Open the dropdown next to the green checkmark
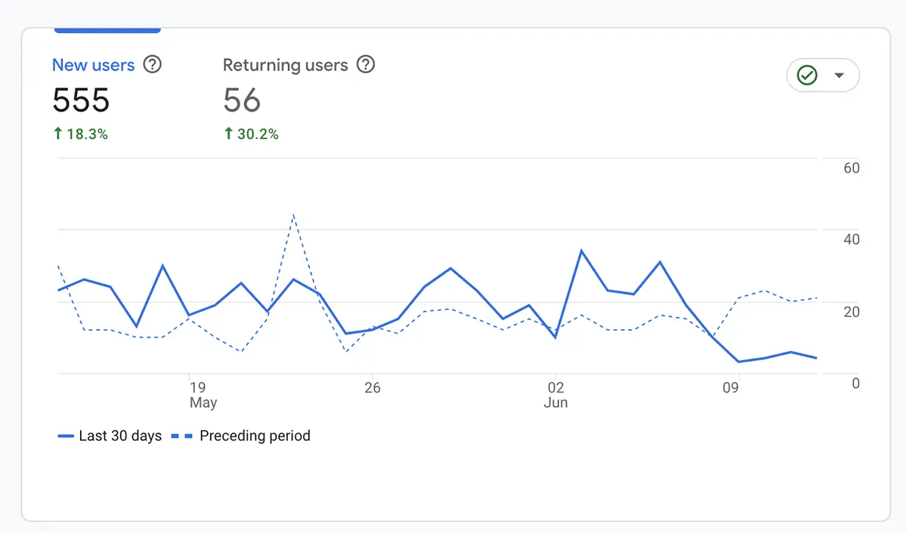907x533 pixels. 840,75
